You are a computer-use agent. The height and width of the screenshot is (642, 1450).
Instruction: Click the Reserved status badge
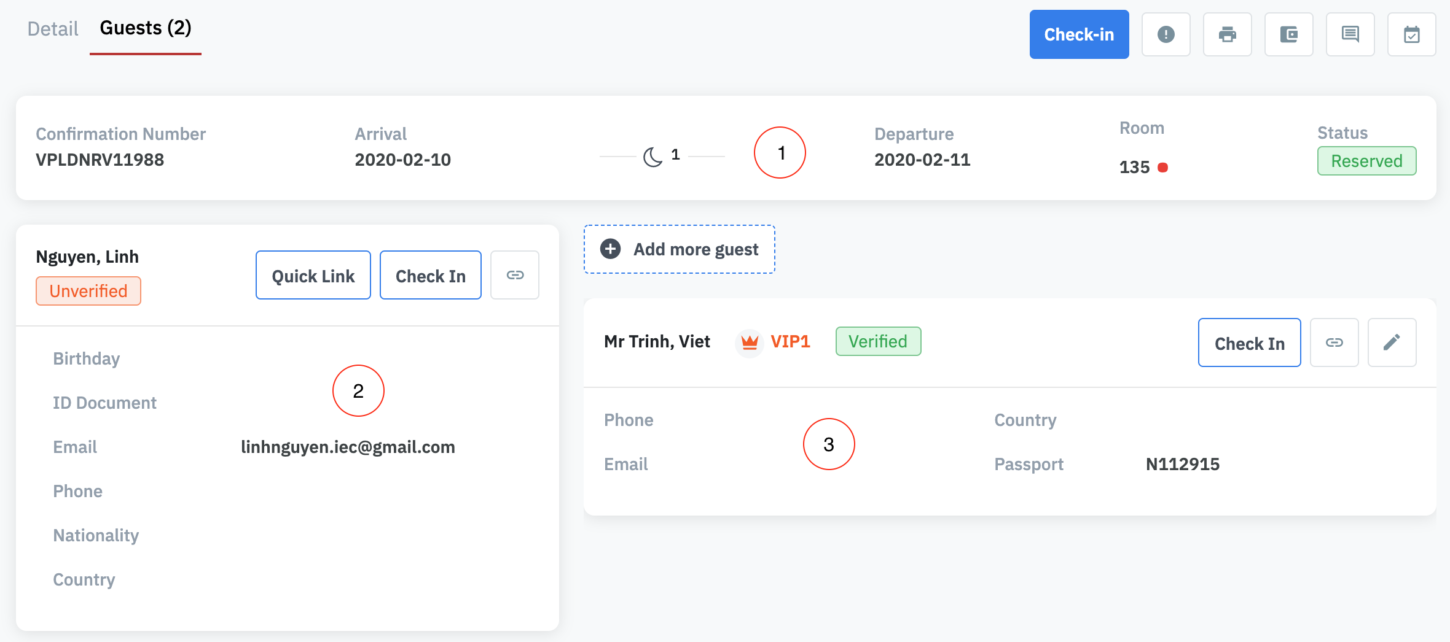pos(1366,161)
